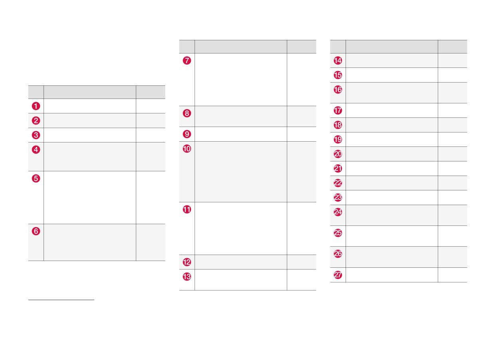The height and width of the screenshot is (348, 495).
Task: Click the red circle numbered 20
Action: (x=338, y=154)
